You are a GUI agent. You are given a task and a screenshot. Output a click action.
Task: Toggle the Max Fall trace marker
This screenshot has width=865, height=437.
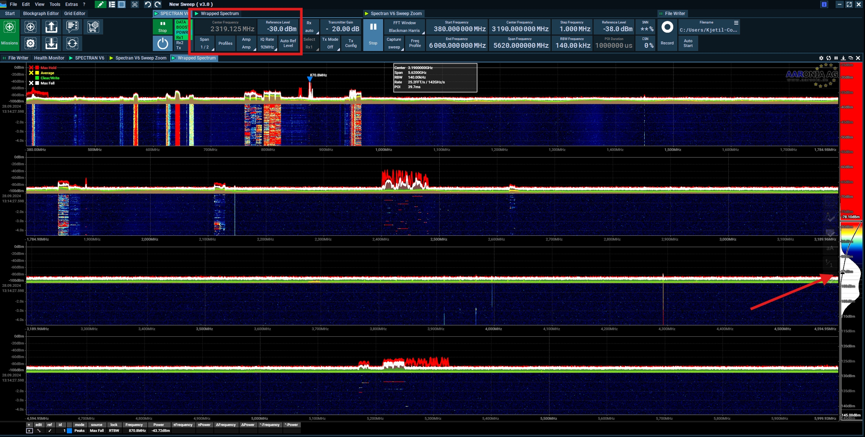tap(32, 83)
